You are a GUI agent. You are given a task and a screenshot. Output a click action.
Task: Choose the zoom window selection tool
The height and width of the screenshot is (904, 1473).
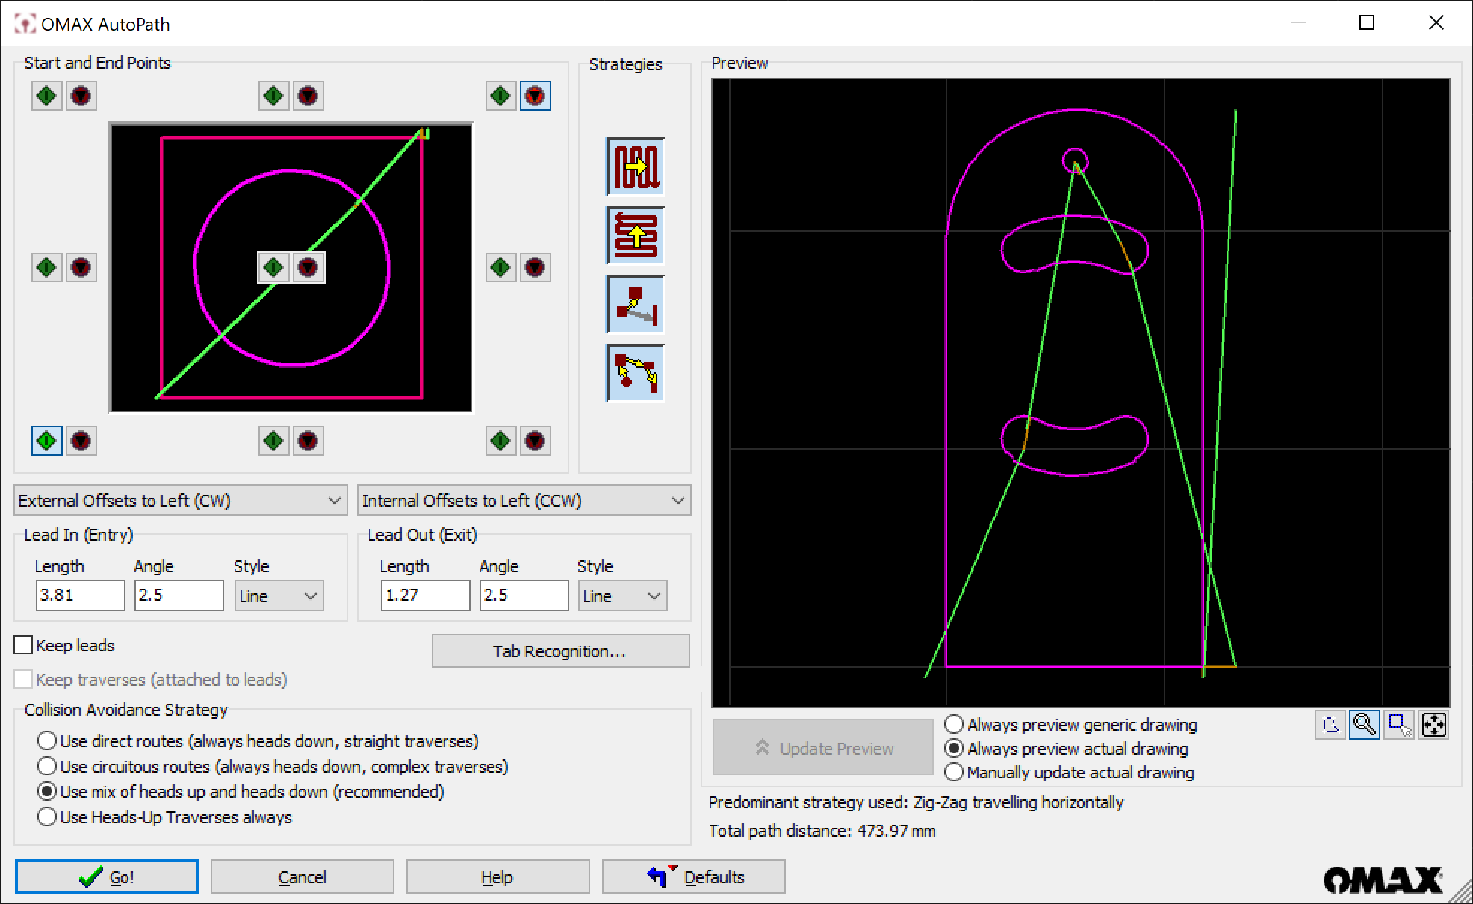click(1398, 725)
